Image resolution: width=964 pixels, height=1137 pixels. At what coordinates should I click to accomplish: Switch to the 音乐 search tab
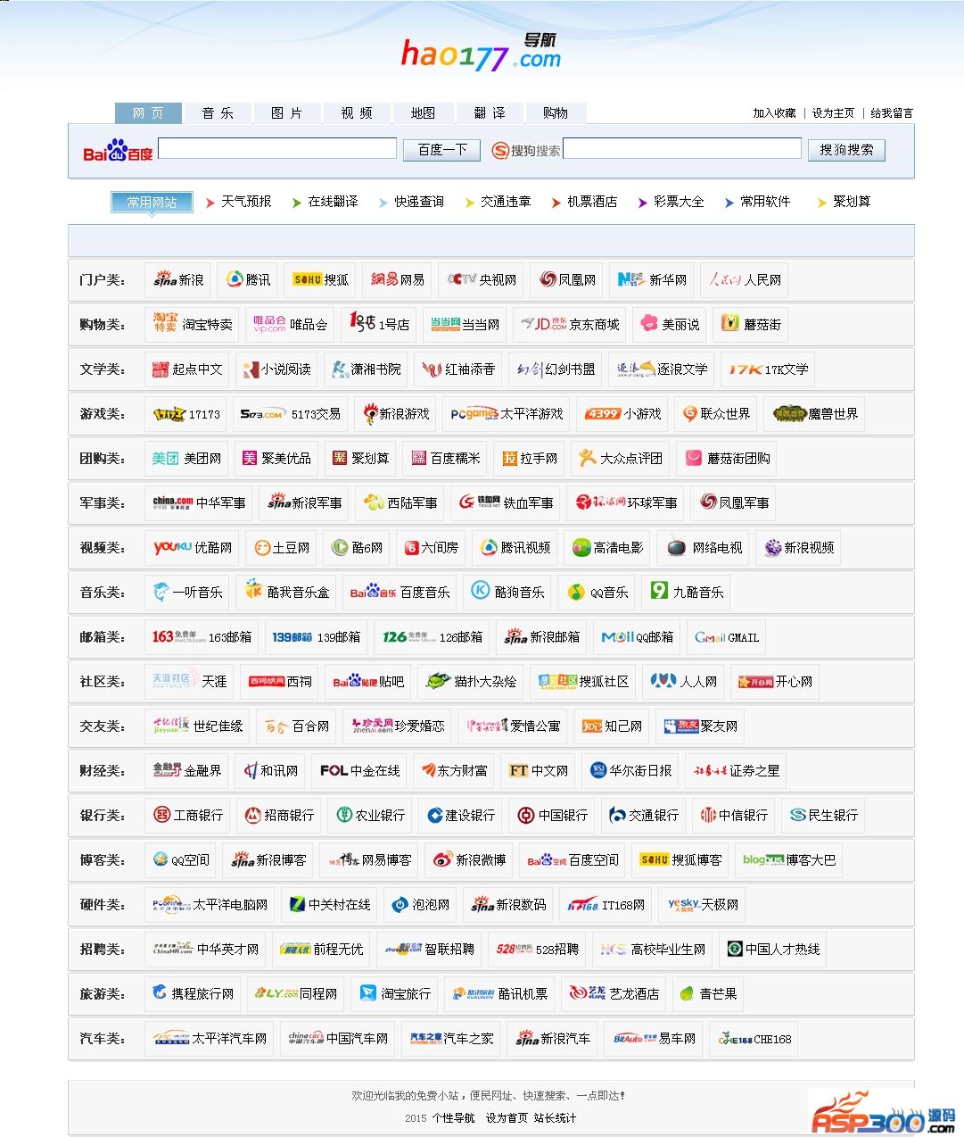(218, 112)
